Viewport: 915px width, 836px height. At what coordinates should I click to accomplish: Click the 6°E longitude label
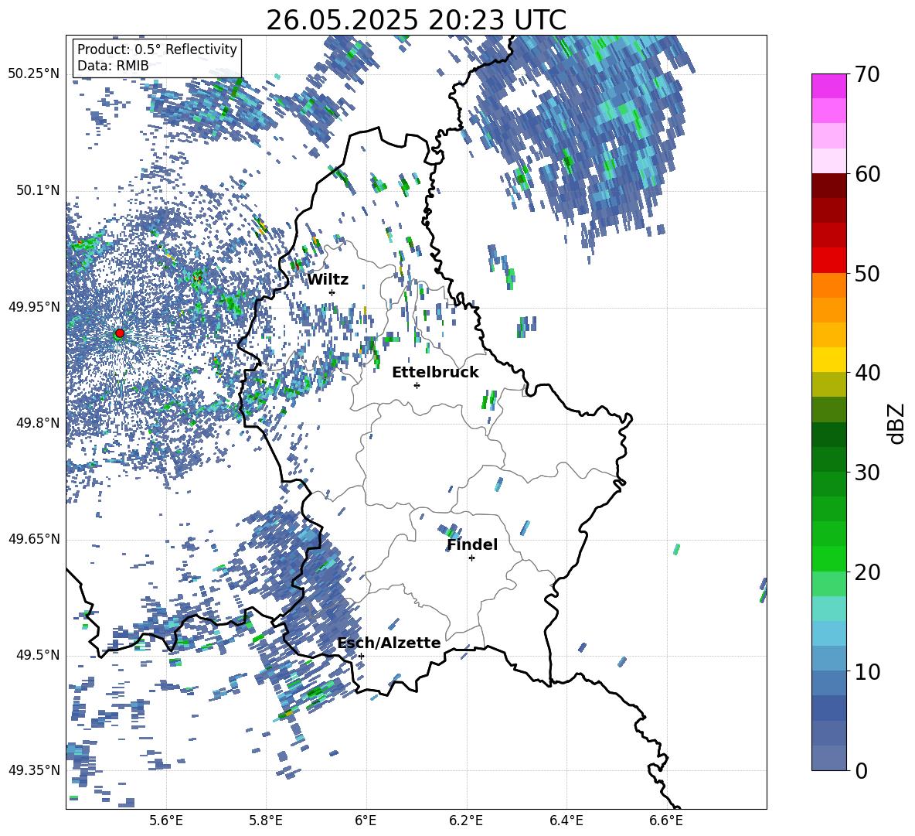click(366, 821)
